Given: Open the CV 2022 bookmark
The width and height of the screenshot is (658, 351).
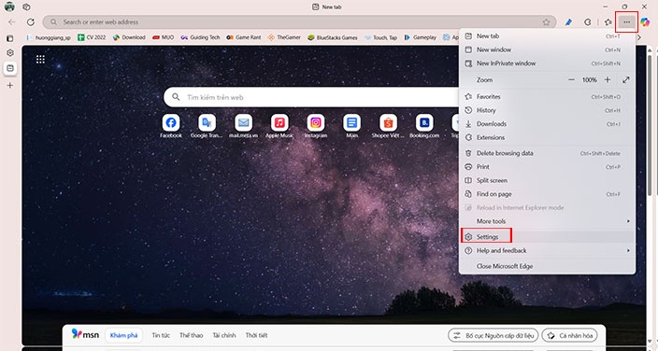Looking at the screenshot, I should point(92,37).
